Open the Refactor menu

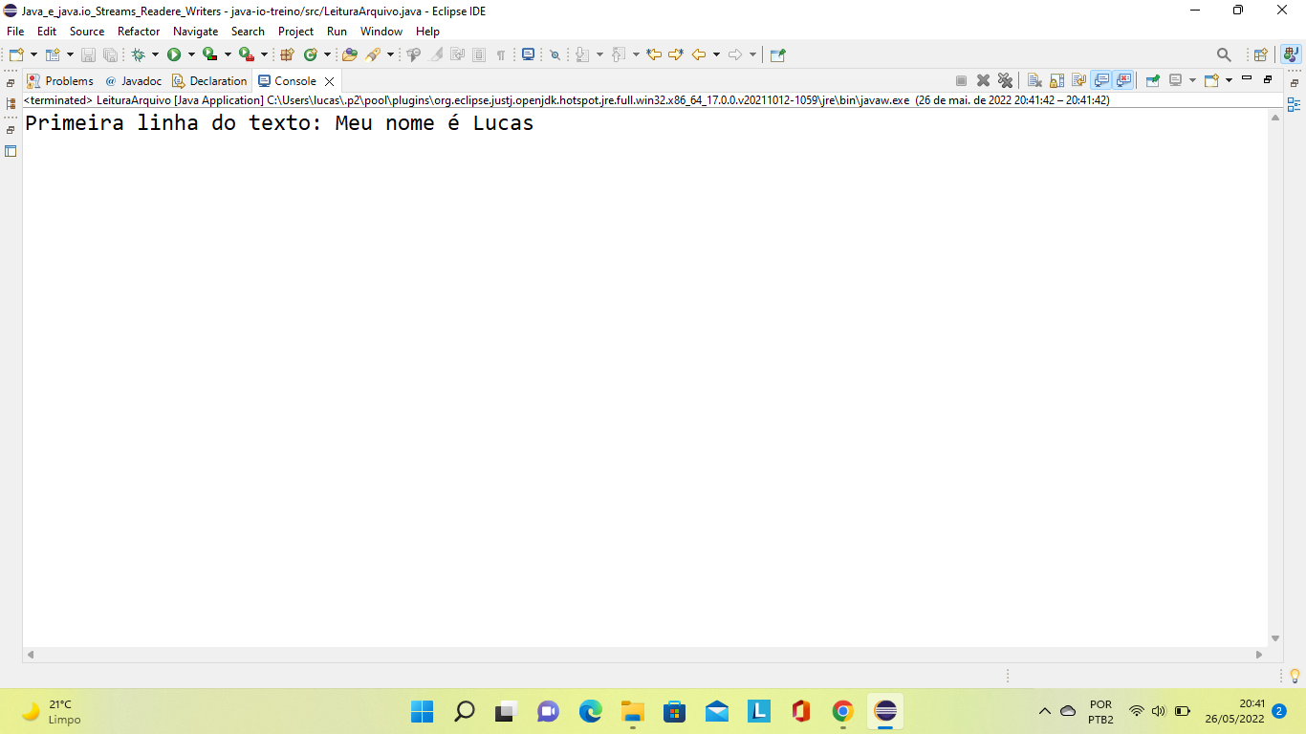[x=139, y=32]
